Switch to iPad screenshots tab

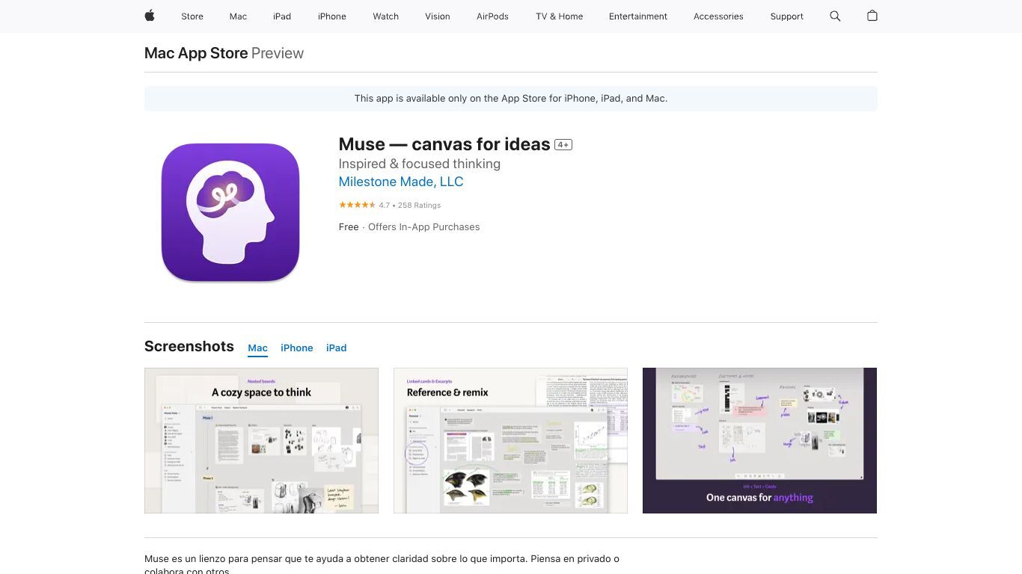336,348
